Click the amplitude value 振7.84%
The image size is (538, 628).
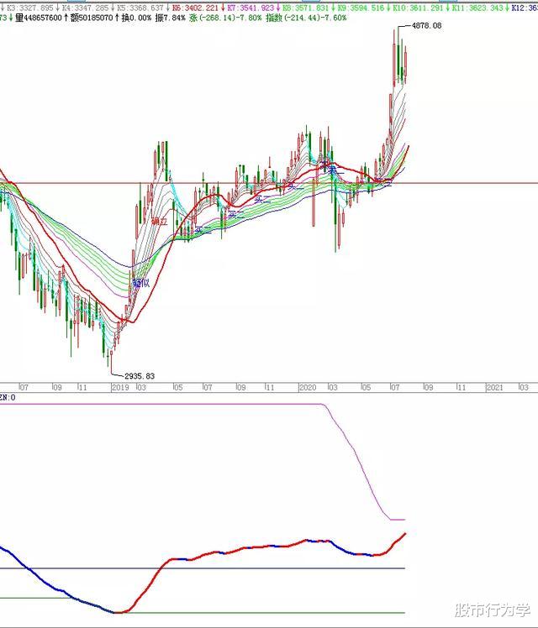point(171,18)
